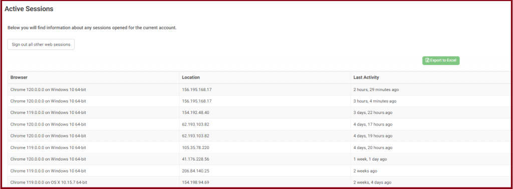Click the Chrome 119 browser cell in the 2 weeks ago row
The width and height of the screenshot is (513, 189).
tap(93, 170)
